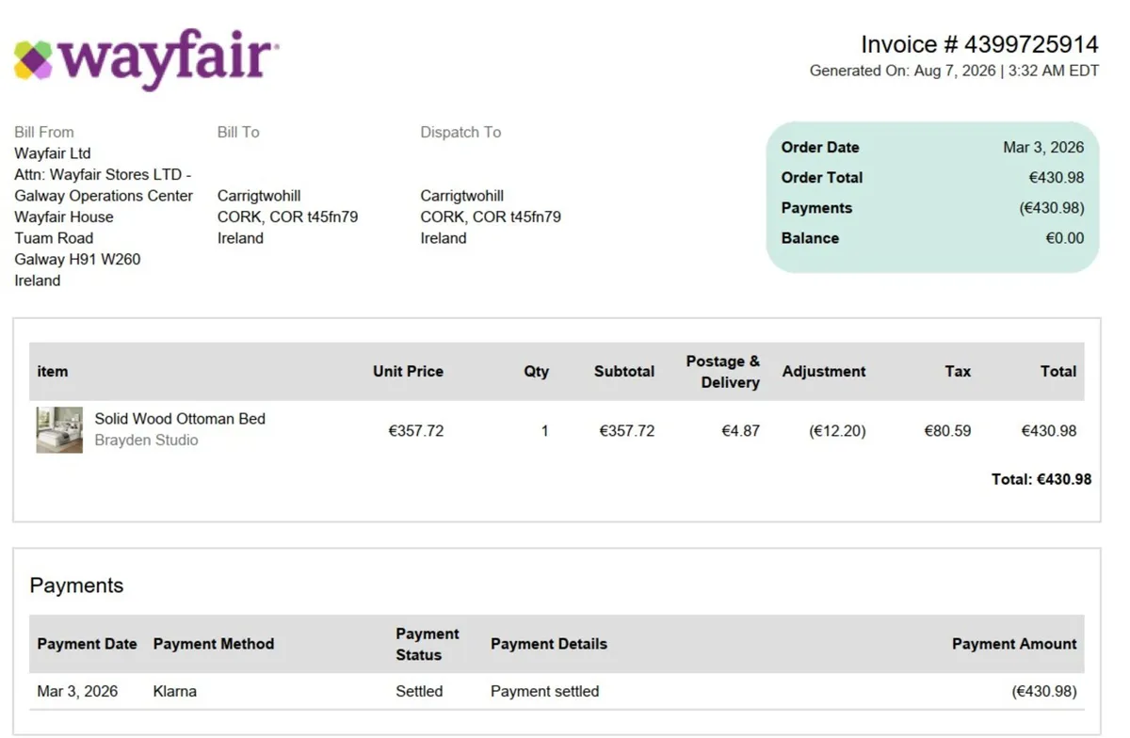Select the Balance €0.00 value
This screenshot has height=738, width=1130.
1065,238
